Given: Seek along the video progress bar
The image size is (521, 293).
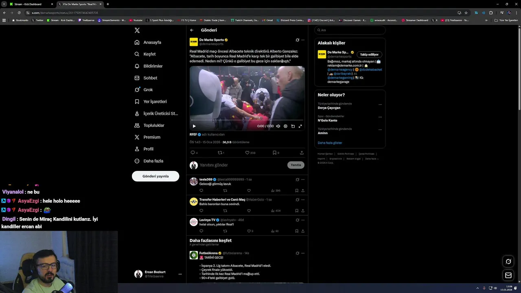Looking at the screenshot, I should point(247,120).
